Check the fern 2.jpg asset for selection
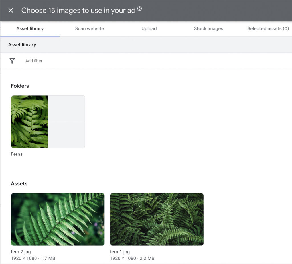This screenshot has width=292, height=264. [58, 219]
